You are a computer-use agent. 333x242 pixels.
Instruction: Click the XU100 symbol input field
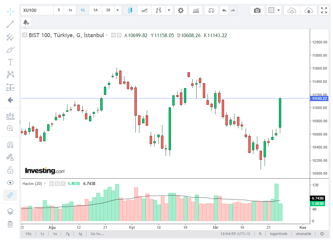37,10
